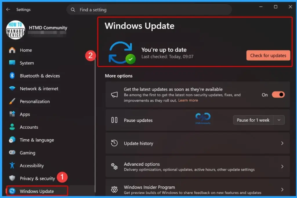The width and height of the screenshot is (297, 198).
Task: Click the Network Wi-Fi icon
Action: click(12, 88)
